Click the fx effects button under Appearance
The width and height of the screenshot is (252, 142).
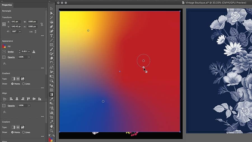coord(4,64)
